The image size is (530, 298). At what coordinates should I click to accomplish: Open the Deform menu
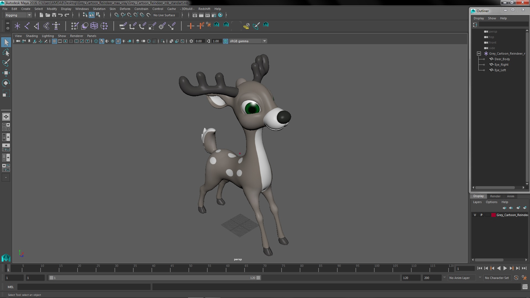point(125,9)
